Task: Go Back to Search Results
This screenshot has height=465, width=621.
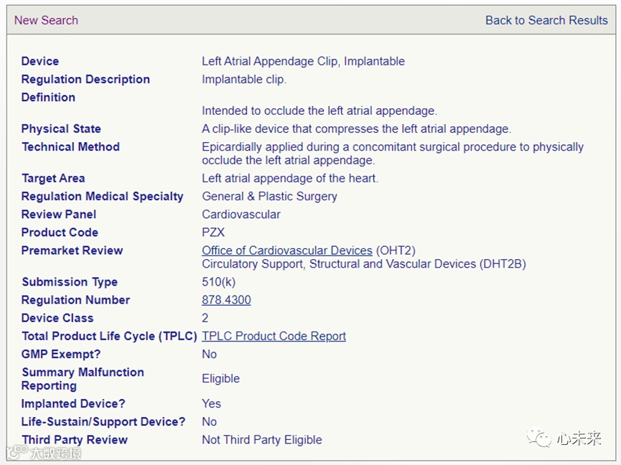Action: [546, 20]
